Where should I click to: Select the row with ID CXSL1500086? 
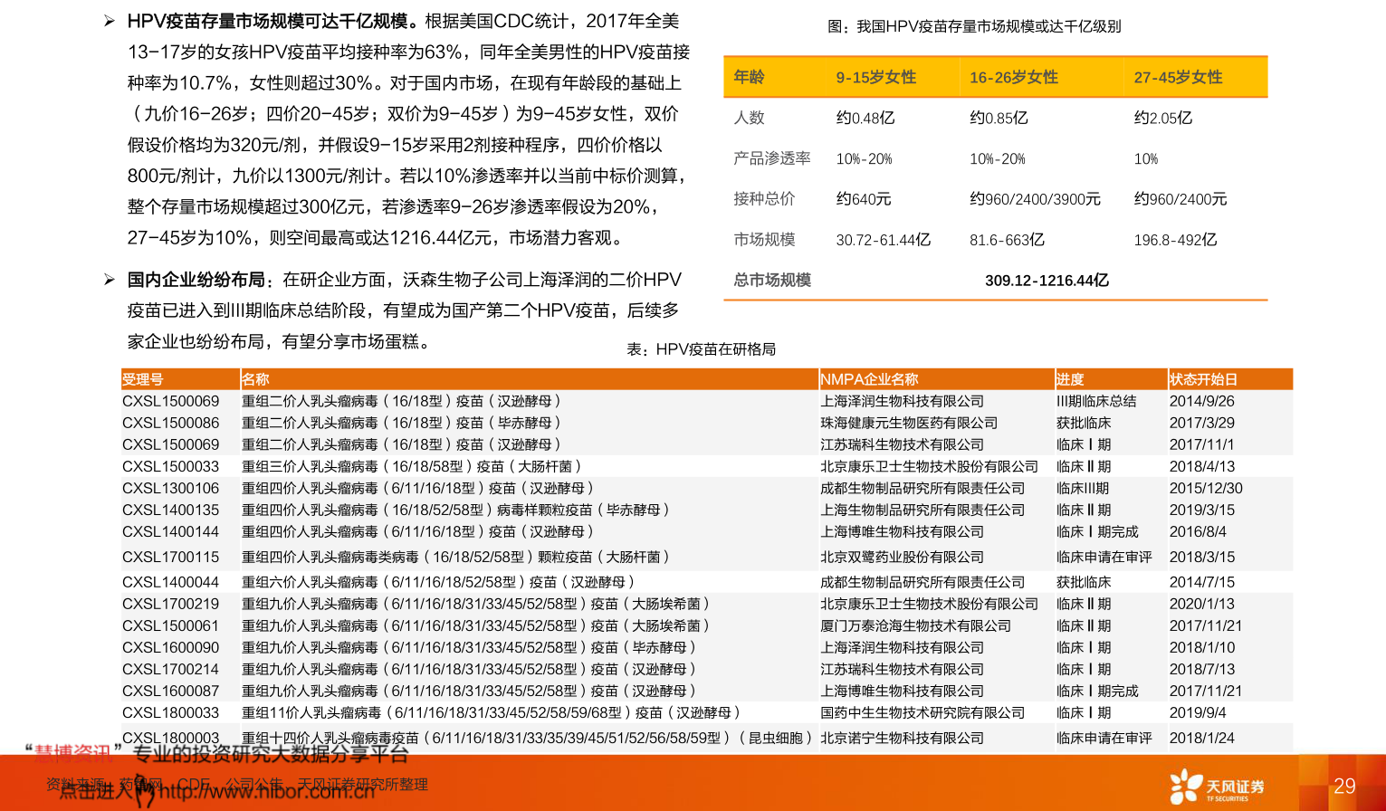tap(171, 423)
